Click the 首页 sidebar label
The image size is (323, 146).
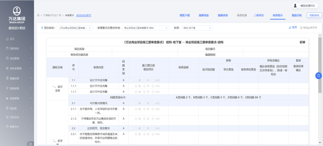click(12, 39)
